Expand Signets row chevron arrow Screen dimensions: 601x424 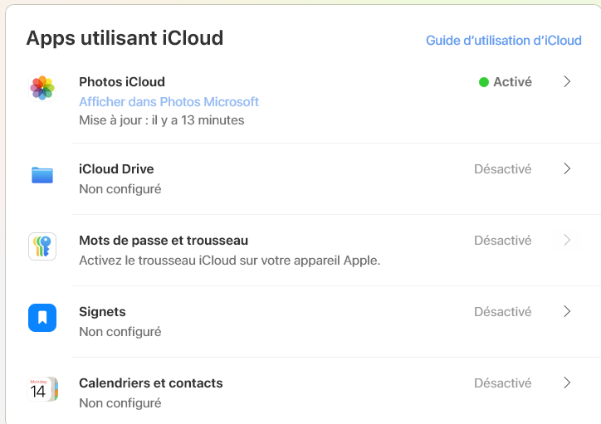click(x=567, y=311)
